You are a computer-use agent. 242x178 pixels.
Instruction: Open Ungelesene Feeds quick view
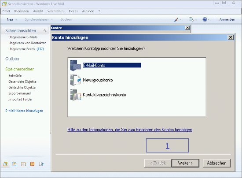point(26,49)
